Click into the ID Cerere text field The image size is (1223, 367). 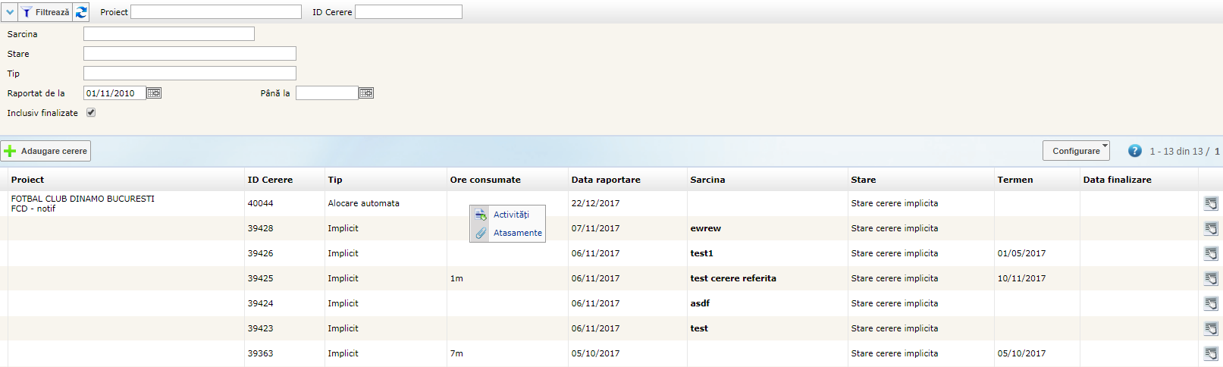(408, 12)
